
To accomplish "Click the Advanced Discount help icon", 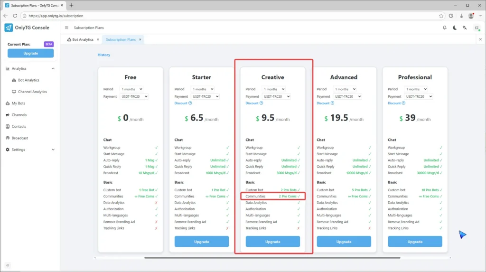I will tap(332, 103).
